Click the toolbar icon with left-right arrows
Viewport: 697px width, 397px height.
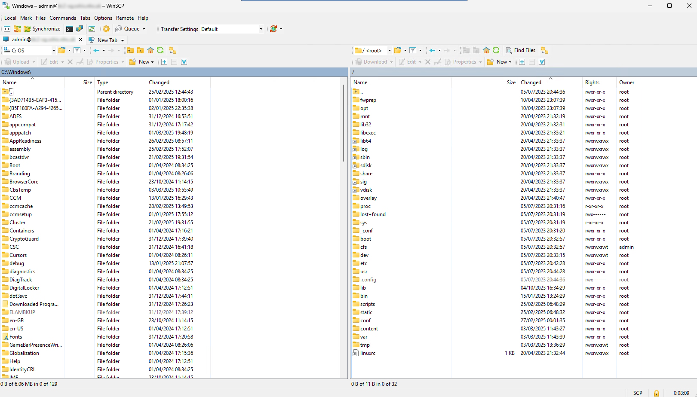7,29
